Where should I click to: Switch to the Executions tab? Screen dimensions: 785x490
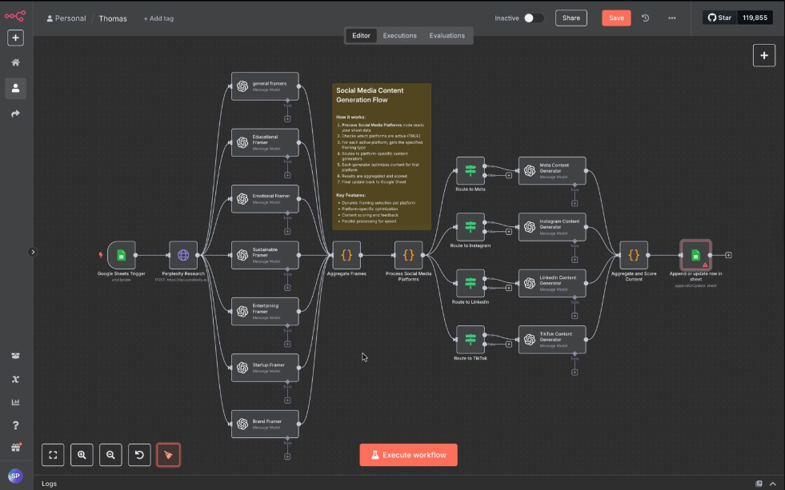click(399, 35)
